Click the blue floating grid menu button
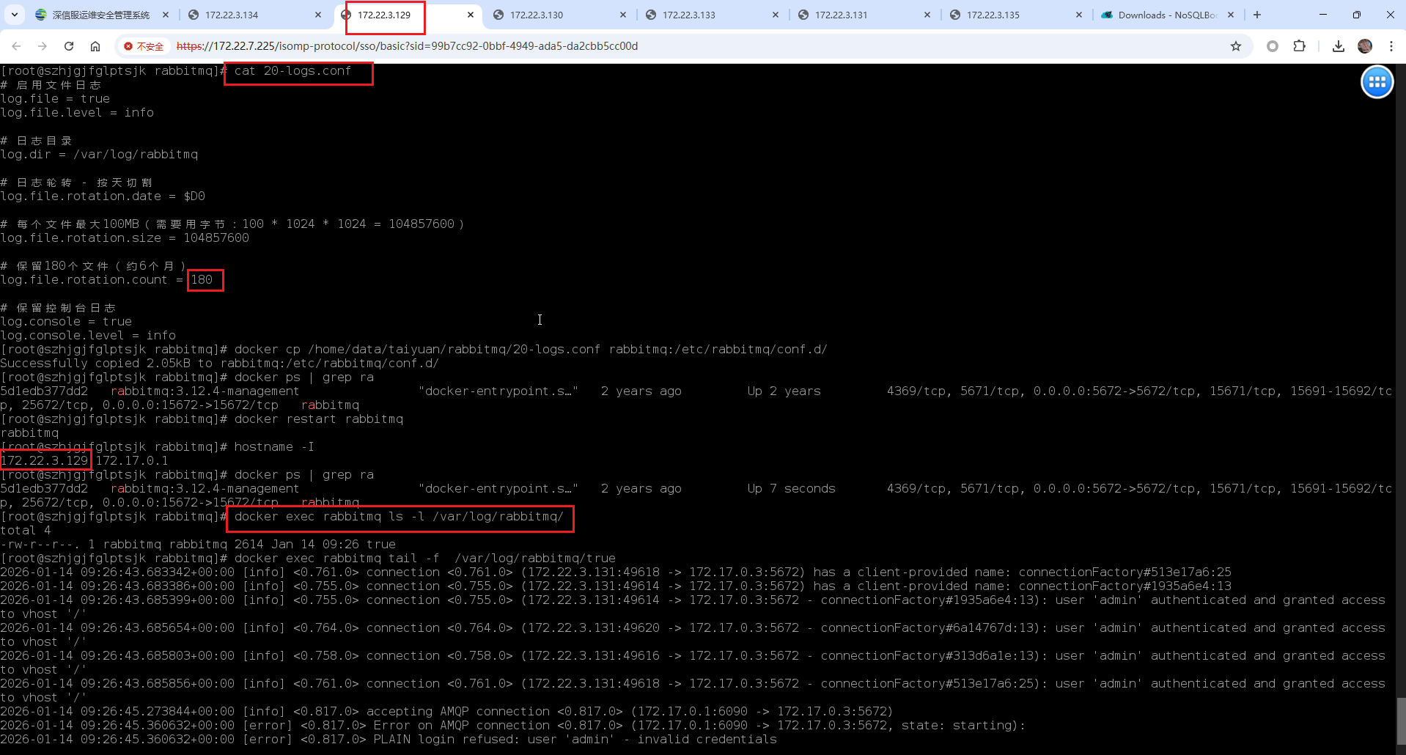This screenshot has height=755, width=1406. (1377, 82)
